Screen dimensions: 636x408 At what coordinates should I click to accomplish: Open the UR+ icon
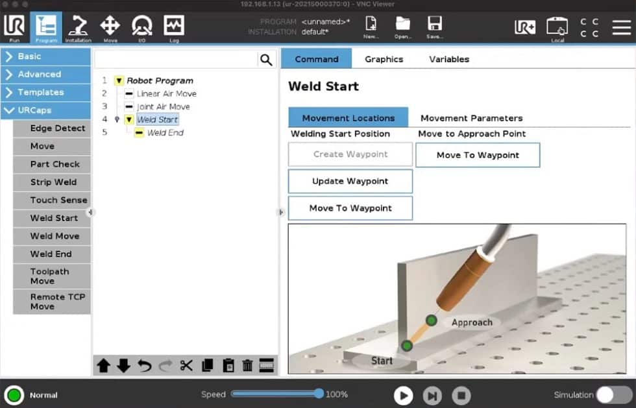(x=525, y=27)
